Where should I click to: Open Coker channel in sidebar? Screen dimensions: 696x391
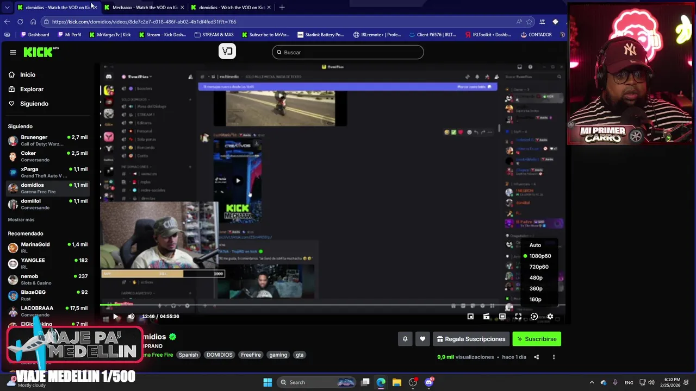pos(48,156)
